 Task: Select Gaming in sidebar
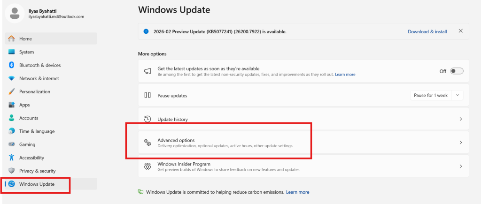pos(51,144)
